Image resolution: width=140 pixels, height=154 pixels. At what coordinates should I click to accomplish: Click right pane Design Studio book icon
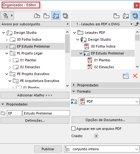coord(83,39)
